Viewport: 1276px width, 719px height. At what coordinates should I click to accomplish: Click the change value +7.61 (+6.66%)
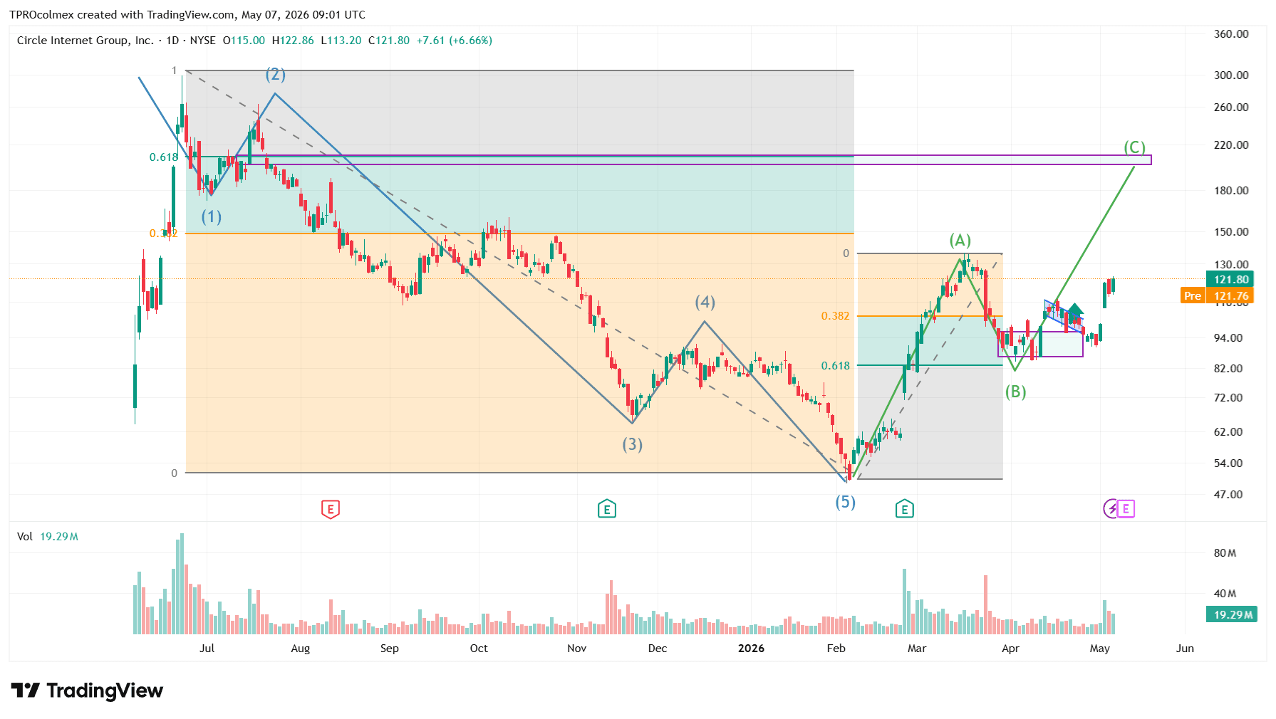pos(455,41)
